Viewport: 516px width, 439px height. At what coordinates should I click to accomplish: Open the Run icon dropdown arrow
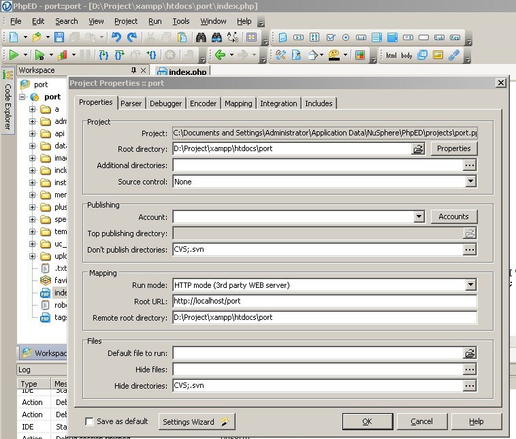click(x=25, y=55)
